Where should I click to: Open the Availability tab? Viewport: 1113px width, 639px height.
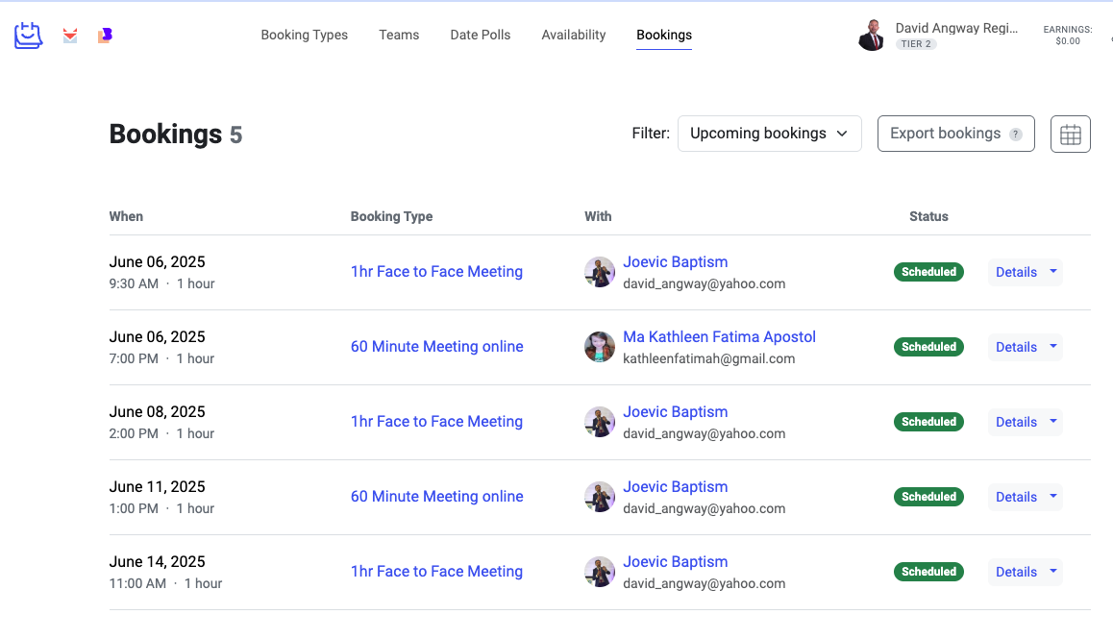click(574, 35)
